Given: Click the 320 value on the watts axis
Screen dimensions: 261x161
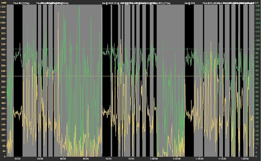Looking at the screenshot, I should [4, 114].
